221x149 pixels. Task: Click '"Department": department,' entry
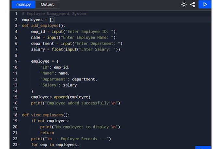[69, 79]
